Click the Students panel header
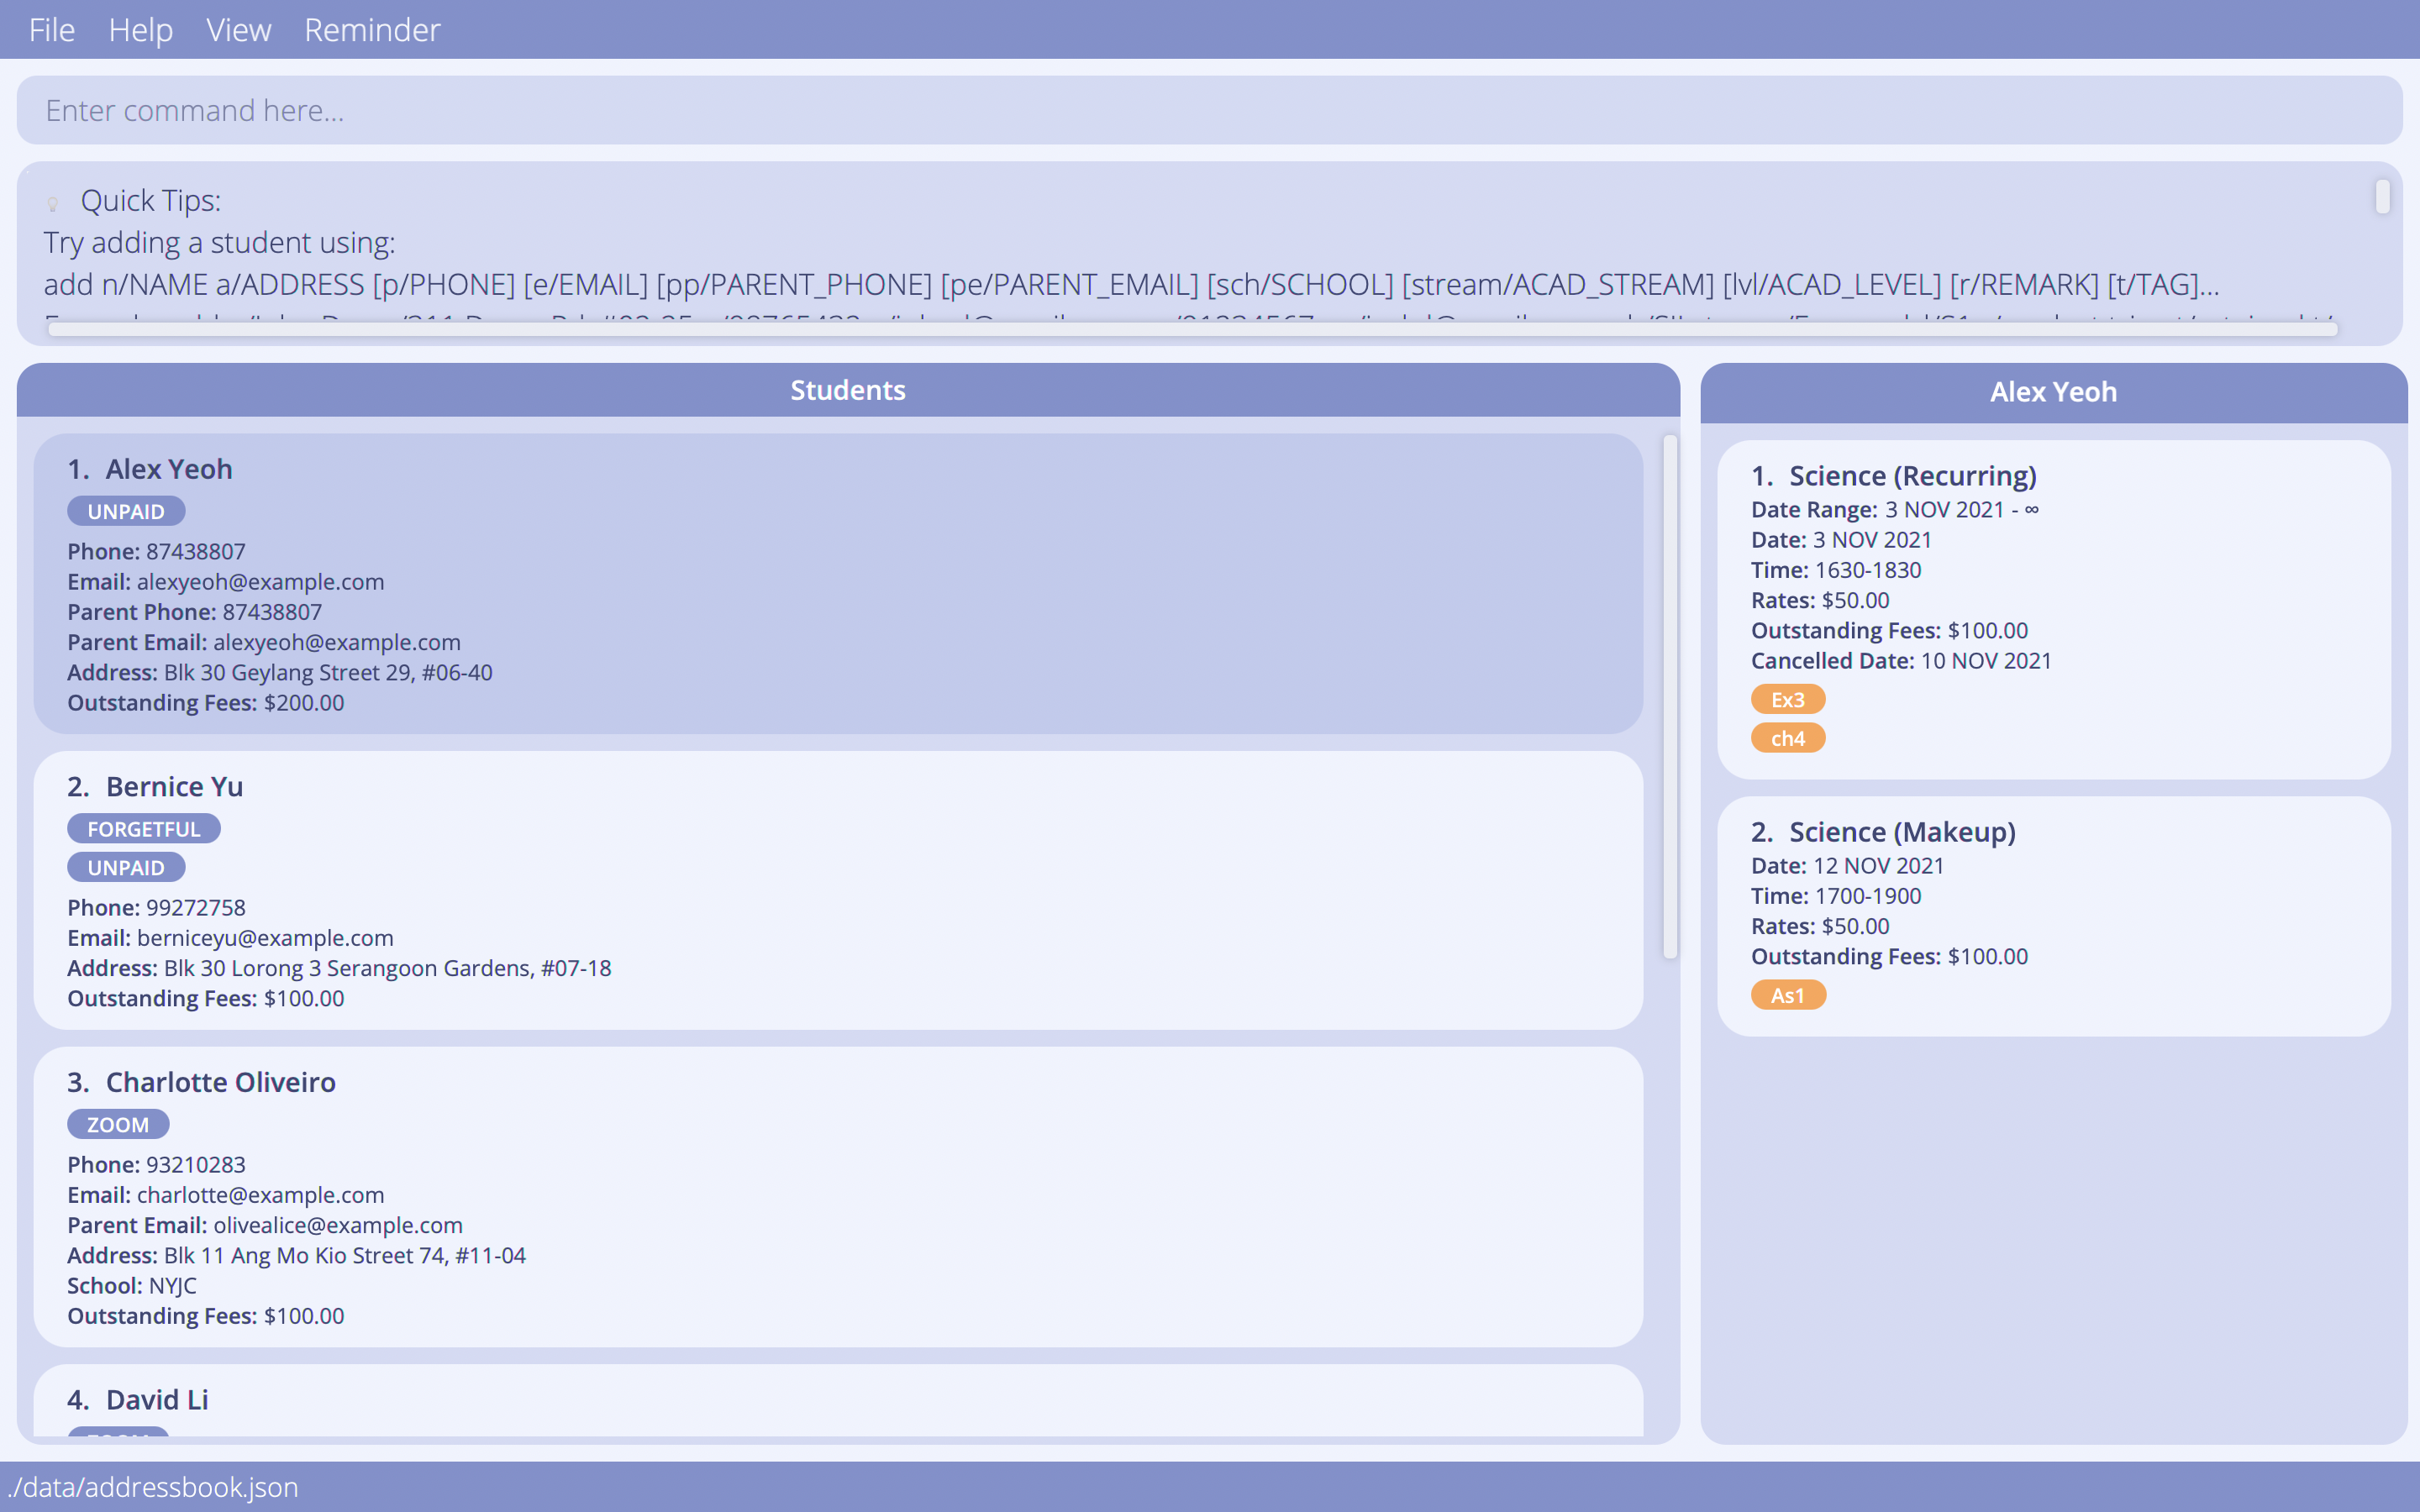The height and width of the screenshot is (1512, 2420). 848,390
